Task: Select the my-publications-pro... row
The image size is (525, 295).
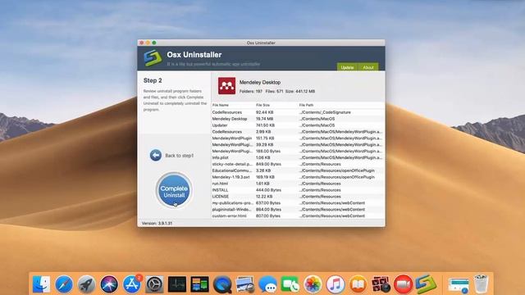Action: pyautogui.click(x=298, y=203)
